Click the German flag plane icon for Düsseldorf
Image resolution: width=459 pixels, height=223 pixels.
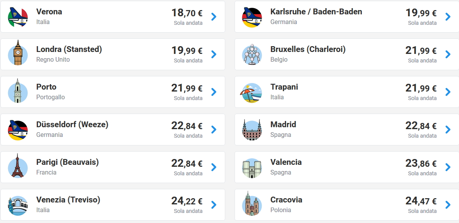click(x=18, y=130)
